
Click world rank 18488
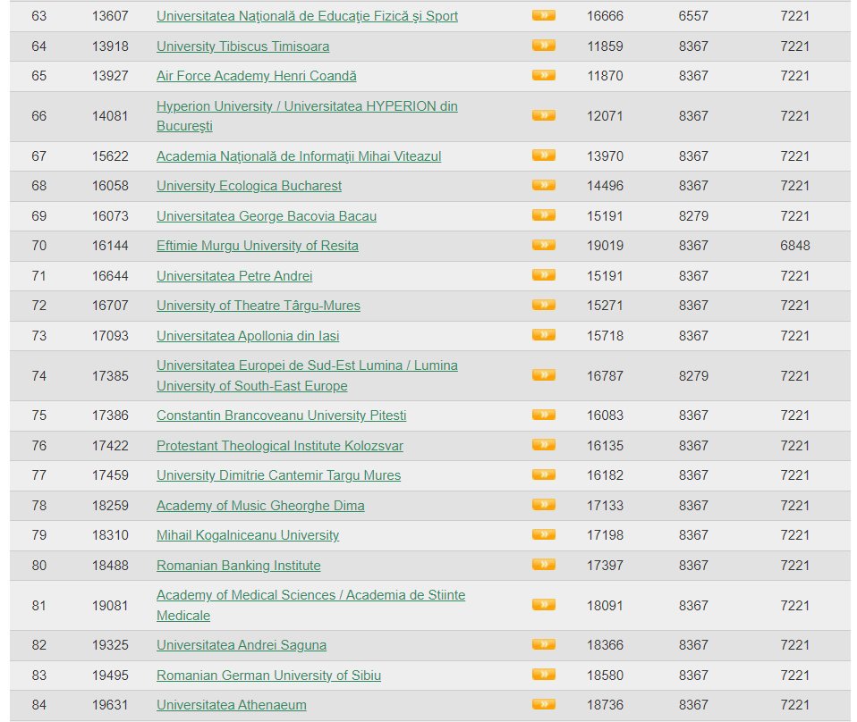point(110,566)
